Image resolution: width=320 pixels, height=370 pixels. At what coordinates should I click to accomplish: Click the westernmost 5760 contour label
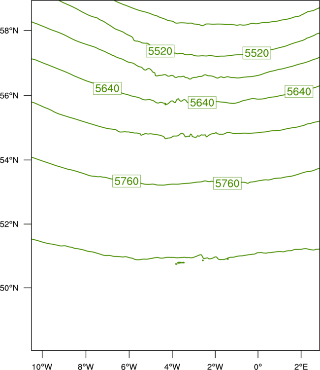click(x=127, y=181)
